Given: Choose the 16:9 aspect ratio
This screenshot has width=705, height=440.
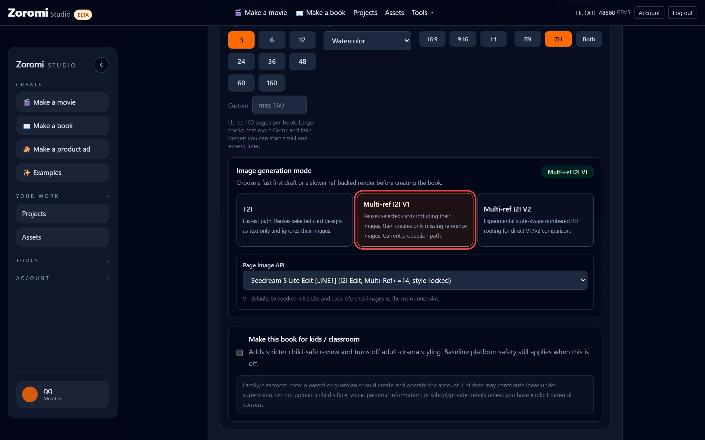Looking at the screenshot, I should (432, 39).
